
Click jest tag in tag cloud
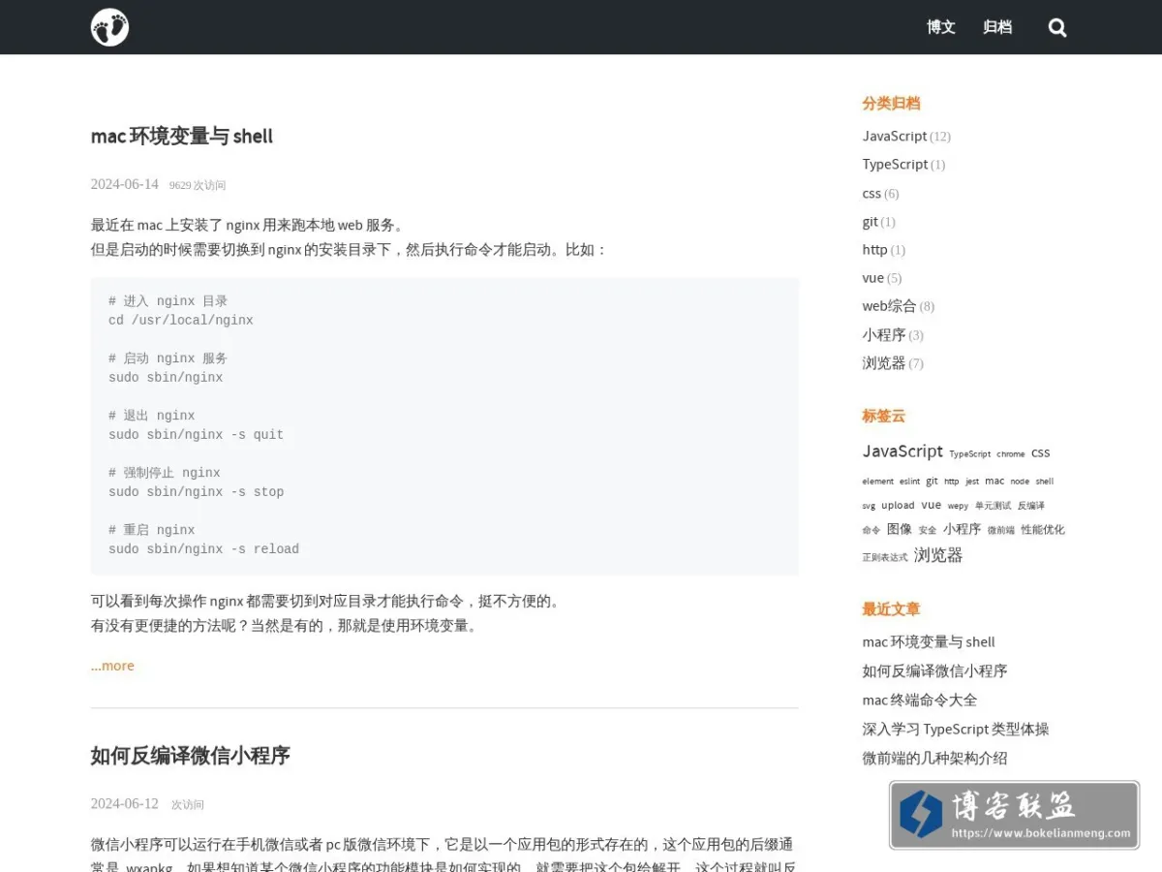[x=972, y=482]
